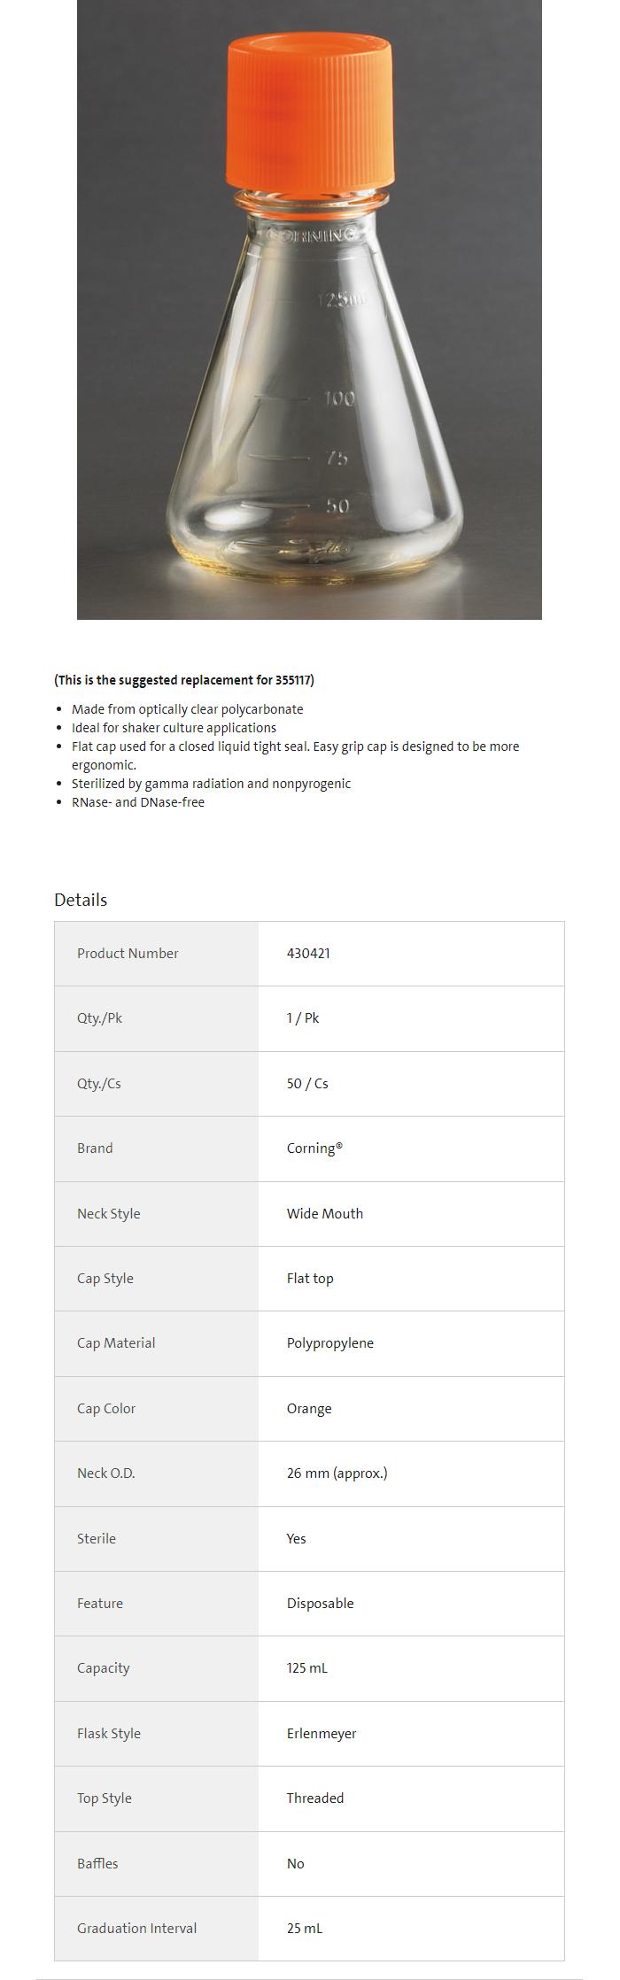Select the optically clear polycarbonate bullet
Screen dimensions: 620x1980
point(188,709)
